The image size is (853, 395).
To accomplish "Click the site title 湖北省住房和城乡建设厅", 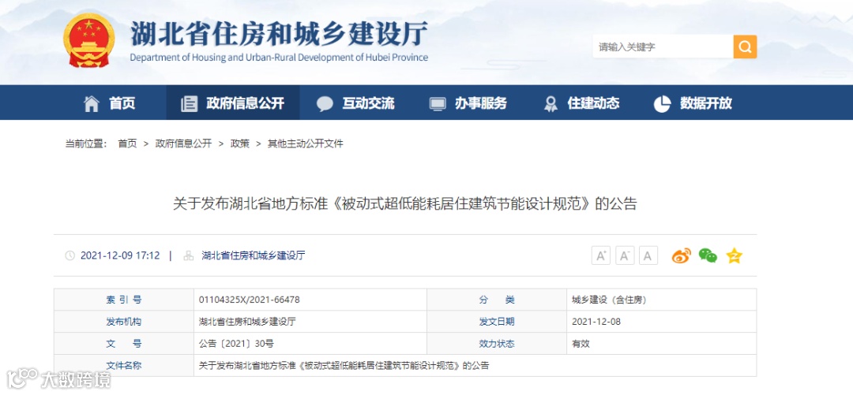I will pyautogui.click(x=279, y=34).
